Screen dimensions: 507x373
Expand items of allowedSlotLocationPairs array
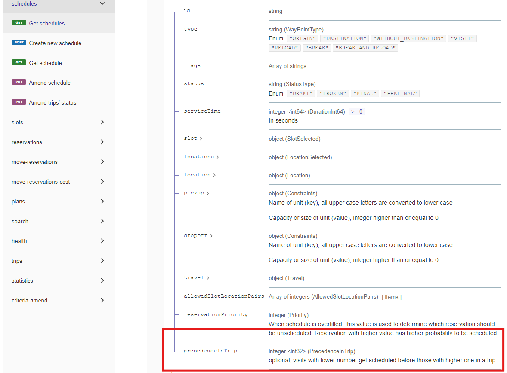pyautogui.click(x=391, y=297)
